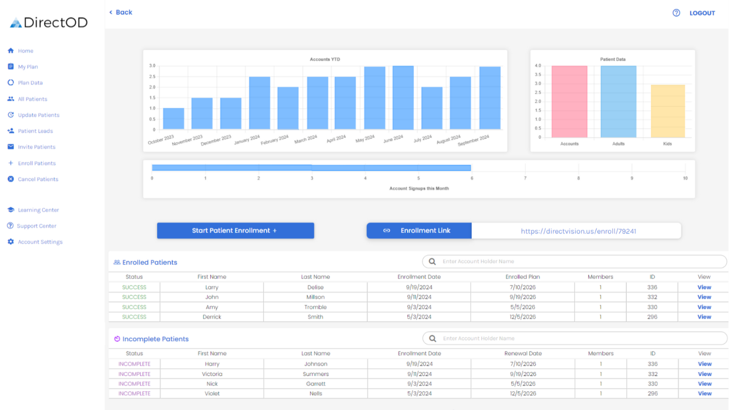Image resolution: width=729 pixels, height=410 pixels.
Task: Go to Support Center page
Action: (x=36, y=226)
